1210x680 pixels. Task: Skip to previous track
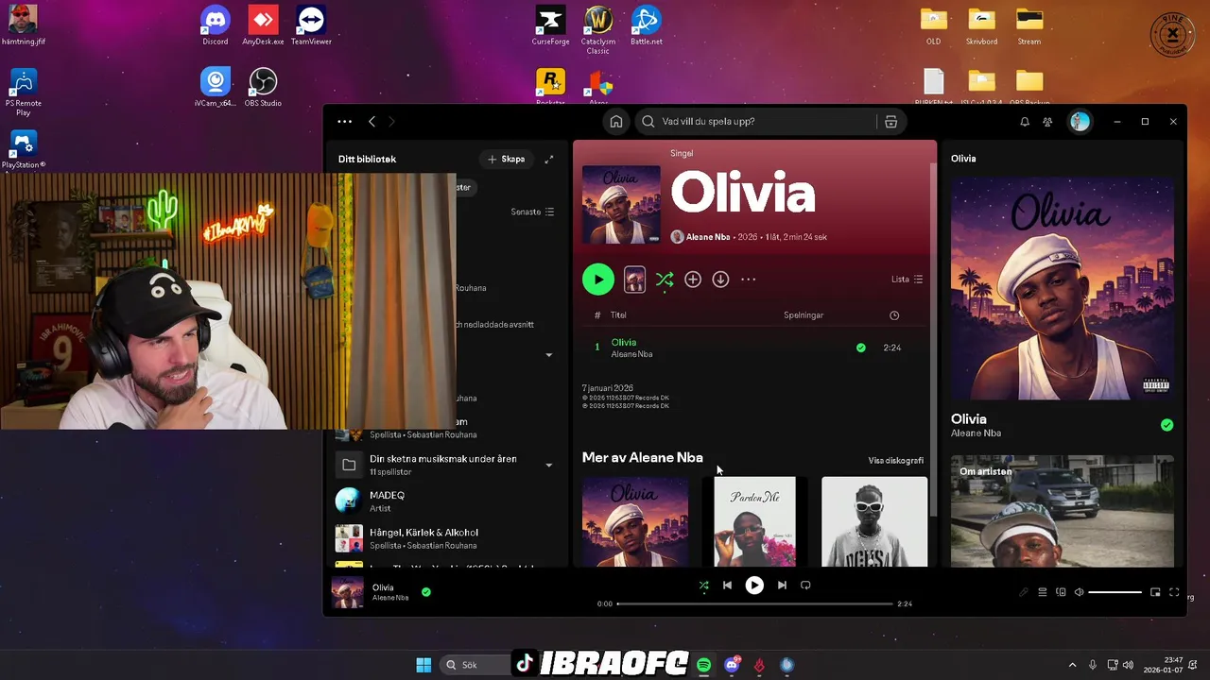coord(727,586)
